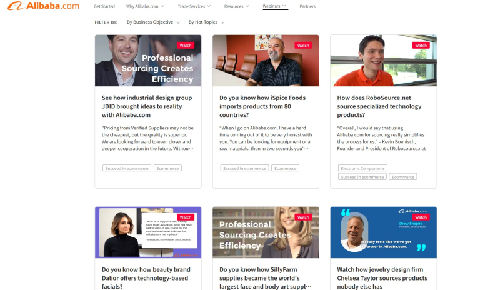This screenshot has width=500, height=290.
Task: Open 'Watch how jewelry design firm Chelsea Taylor' title
Action: pos(382,278)
